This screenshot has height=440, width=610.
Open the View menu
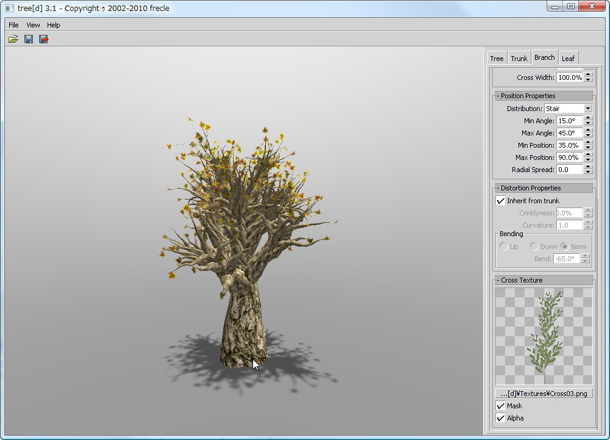click(33, 25)
